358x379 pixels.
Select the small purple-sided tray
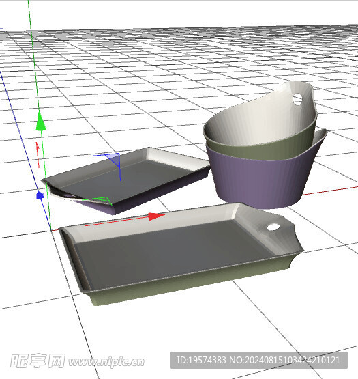(x=125, y=180)
